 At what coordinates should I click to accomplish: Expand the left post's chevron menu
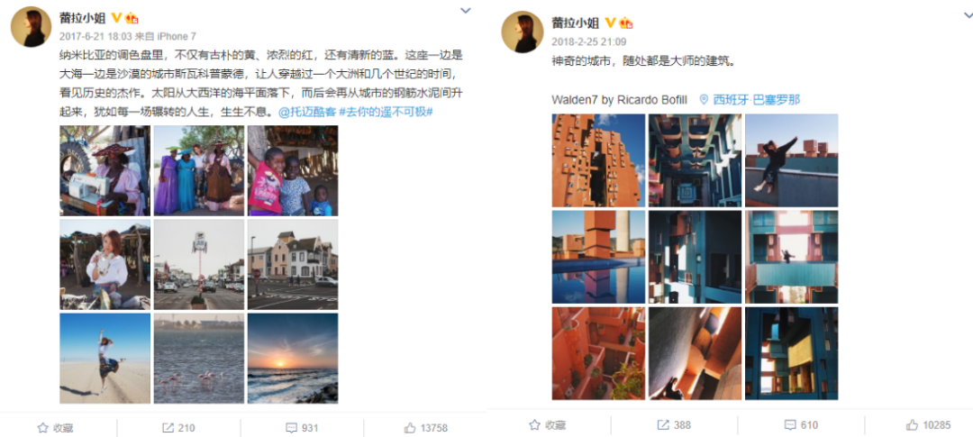[x=466, y=11]
